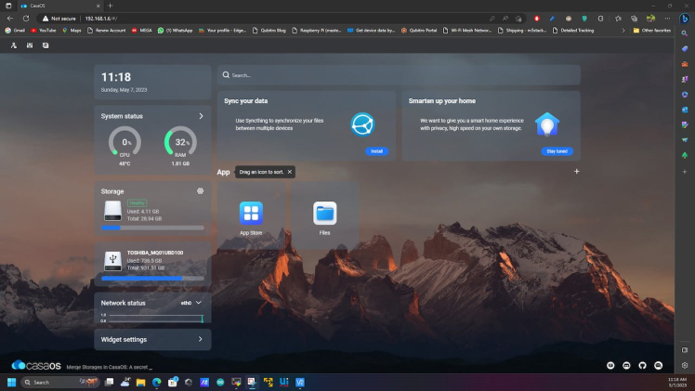Go back in the browser
This screenshot has height=391, width=695.
[x=10, y=19]
